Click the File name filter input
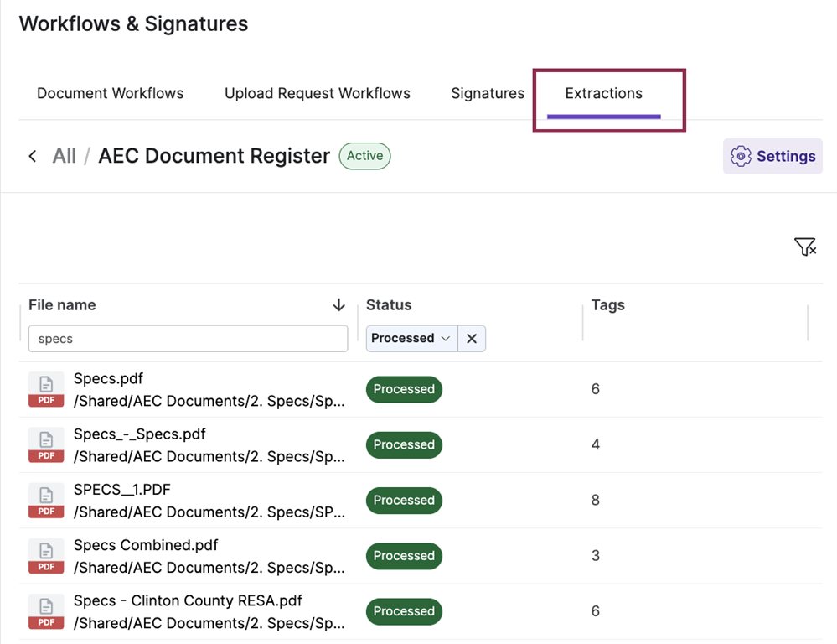Viewport: 837px width, 644px height. click(x=188, y=338)
